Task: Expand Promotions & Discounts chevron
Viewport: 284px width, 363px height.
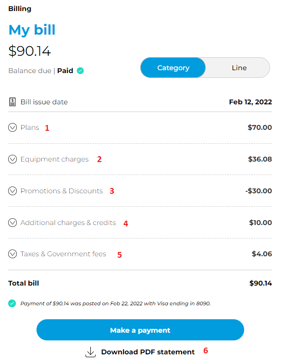Action: pos(12,191)
